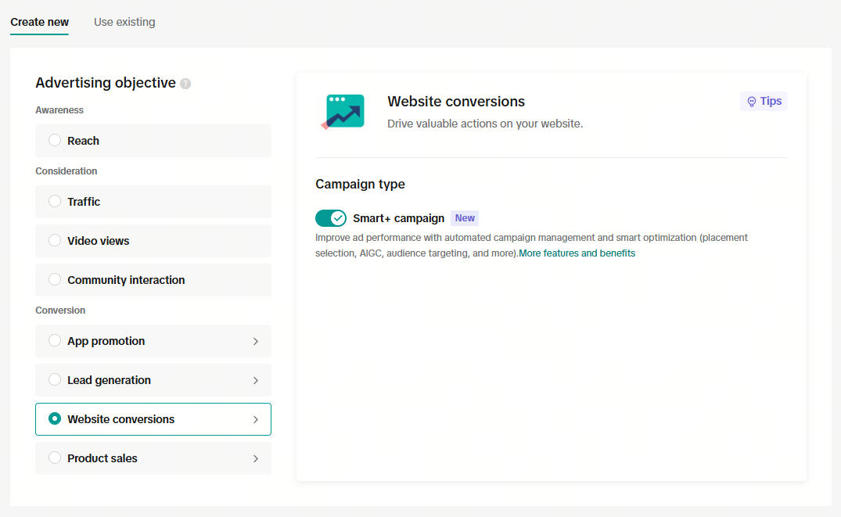Pick the Community interaction radio button
The image size is (841, 517).
click(x=55, y=280)
